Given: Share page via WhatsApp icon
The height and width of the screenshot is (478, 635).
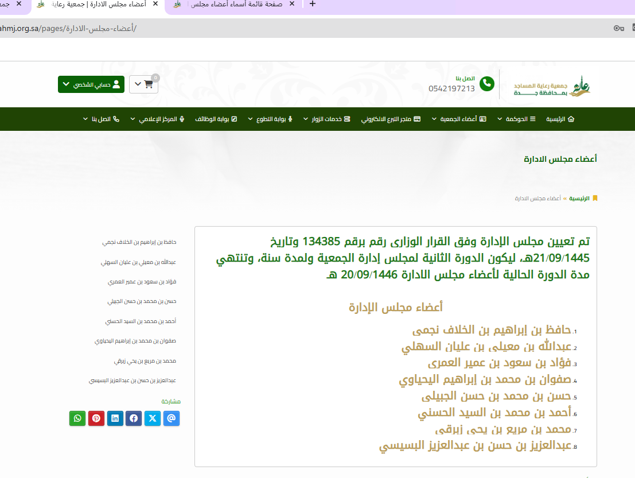Looking at the screenshot, I should (77, 418).
